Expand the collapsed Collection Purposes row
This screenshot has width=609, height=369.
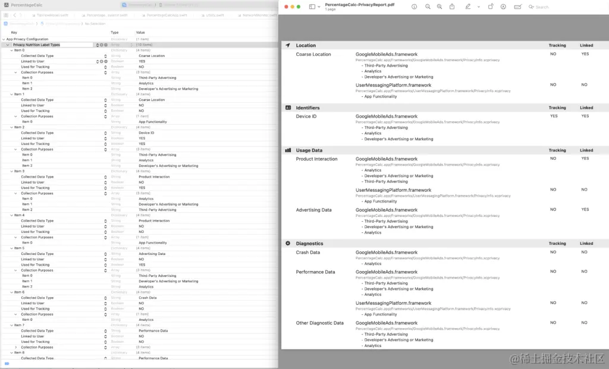click(15, 347)
